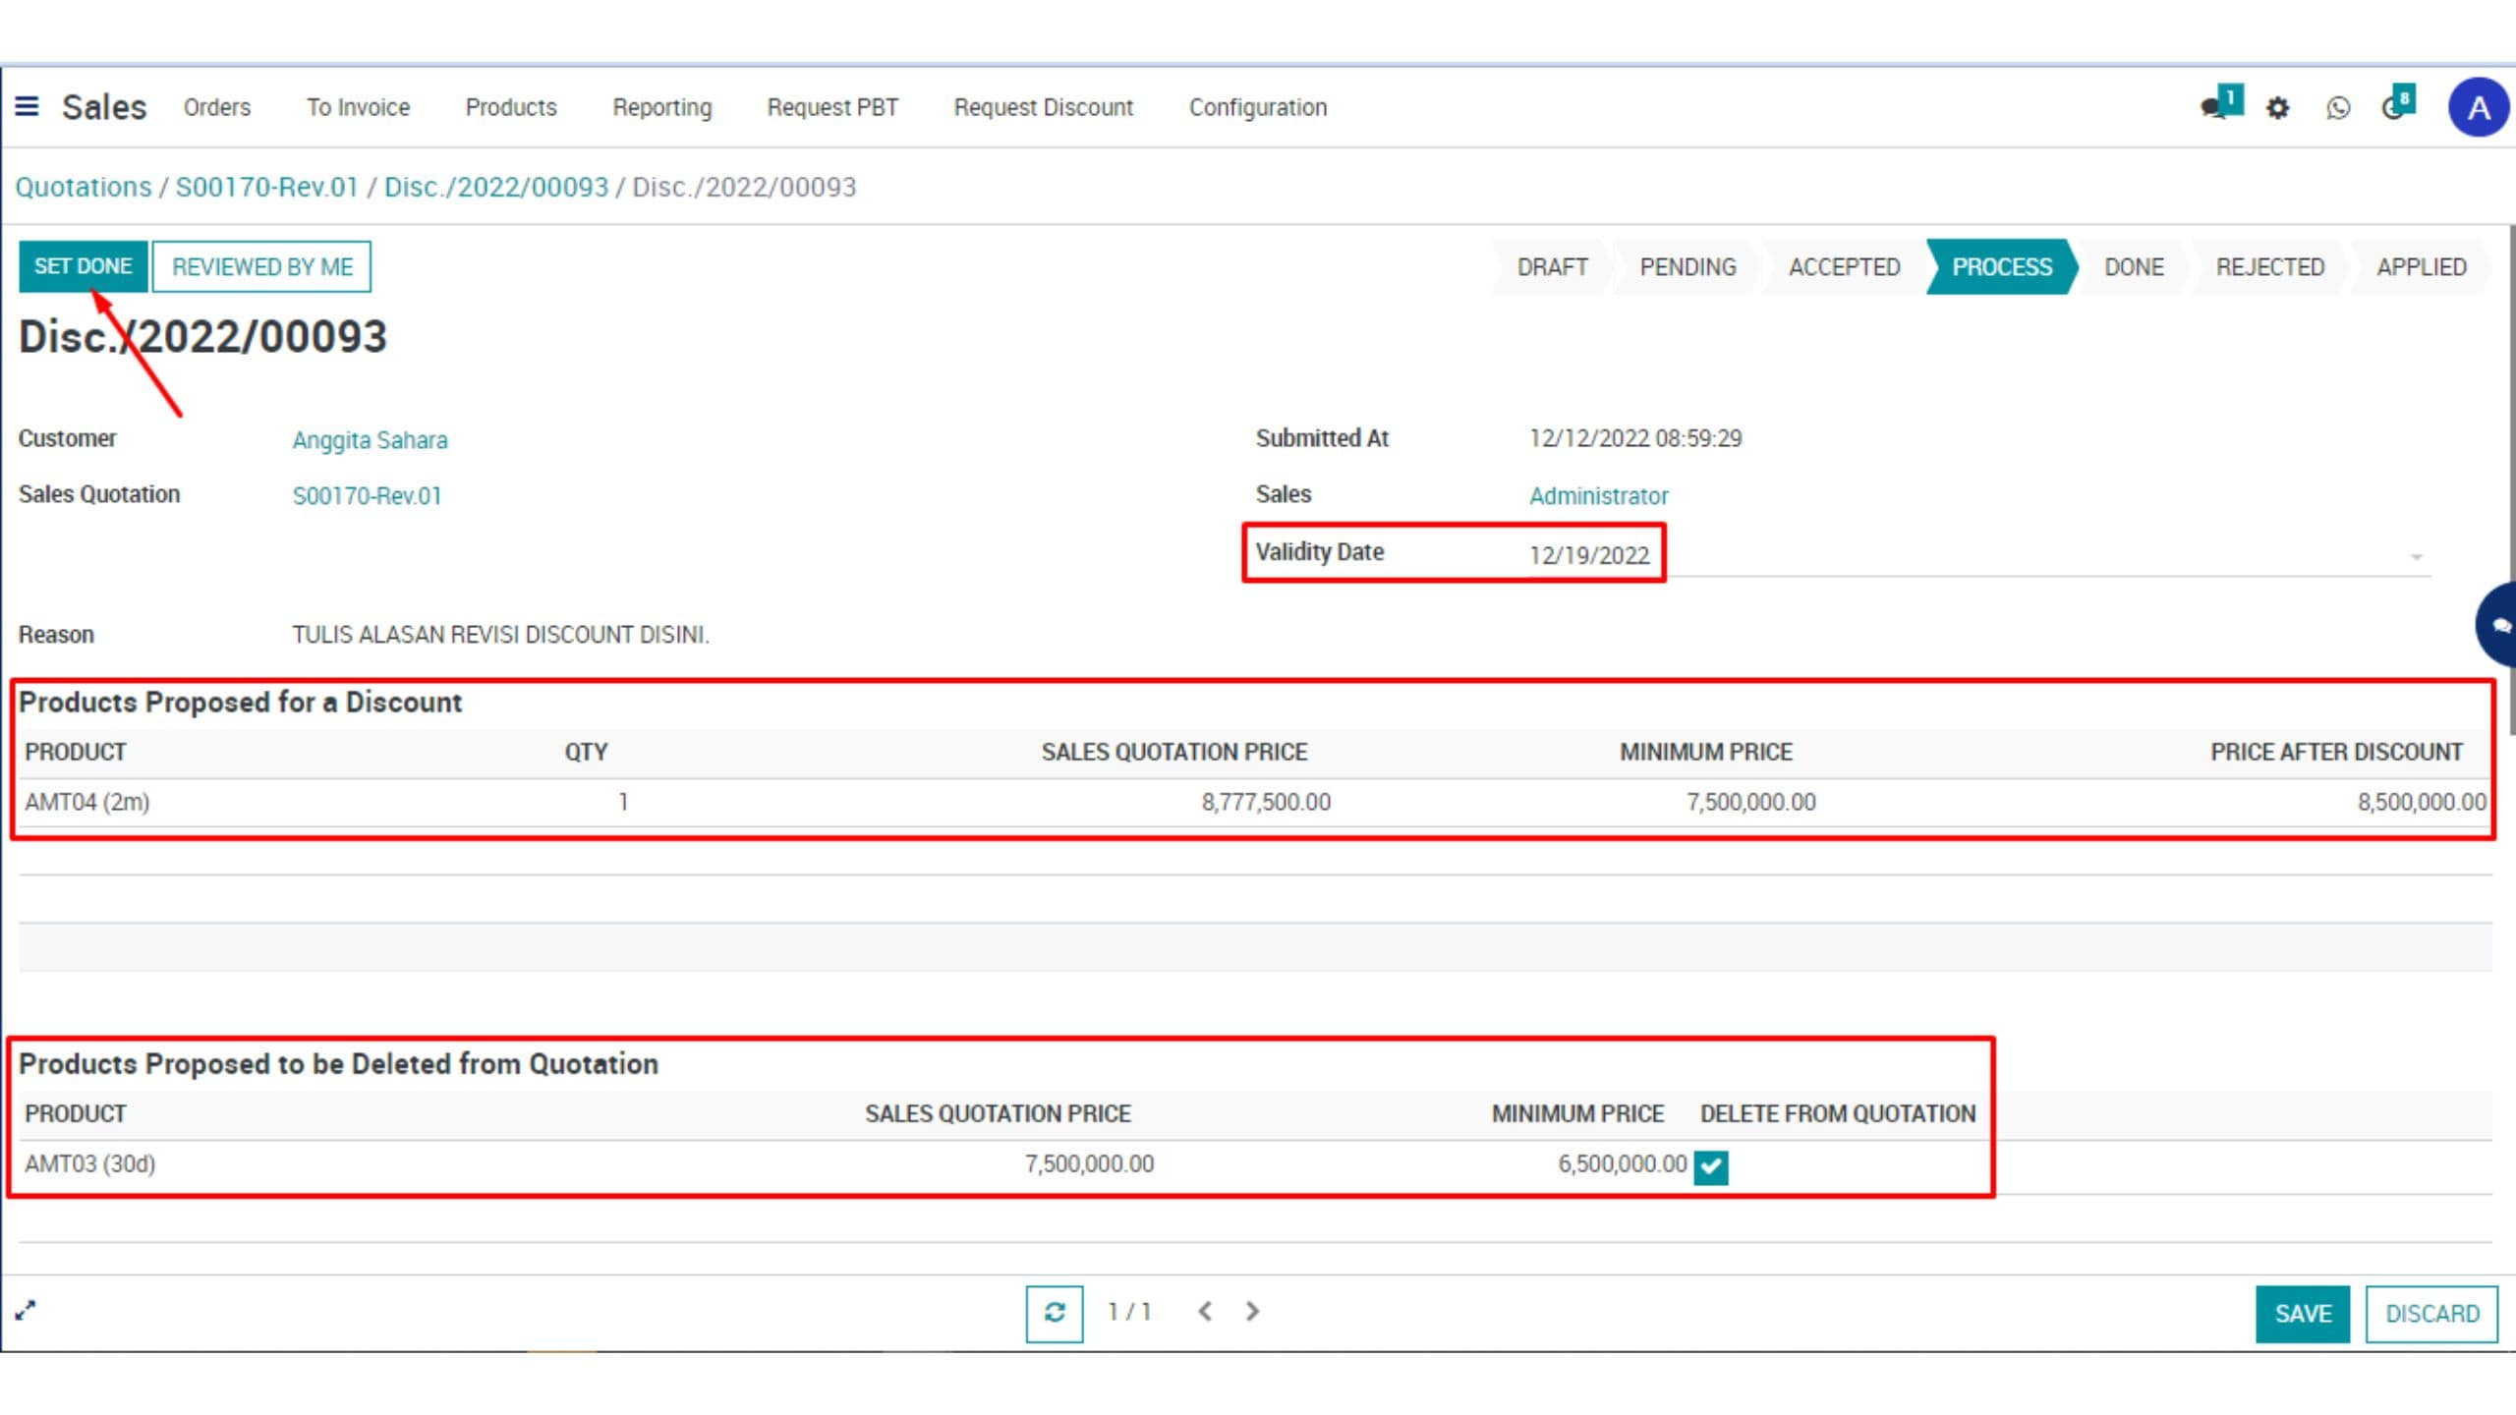Screen dimensions: 2516x1415
Task: Open the Configuration menu
Action: [x=1257, y=107]
